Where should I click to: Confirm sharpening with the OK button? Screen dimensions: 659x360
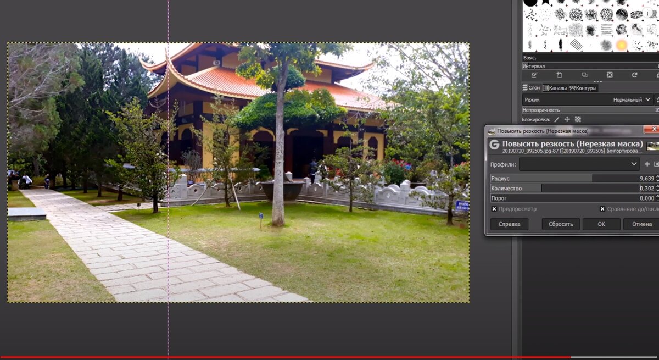coord(601,224)
